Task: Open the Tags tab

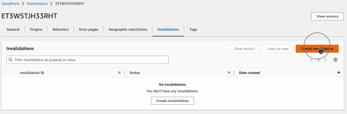Action: (x=193, y=29)
